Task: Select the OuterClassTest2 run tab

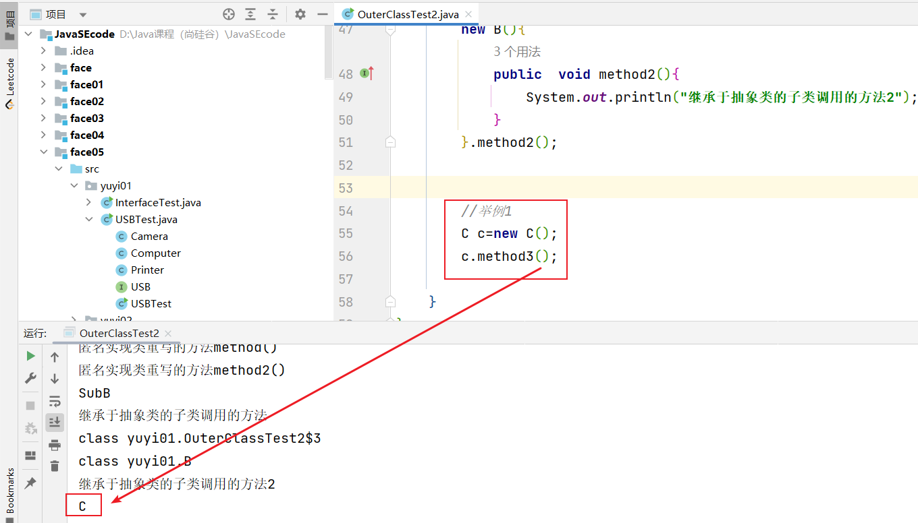Action: (119, 333)
